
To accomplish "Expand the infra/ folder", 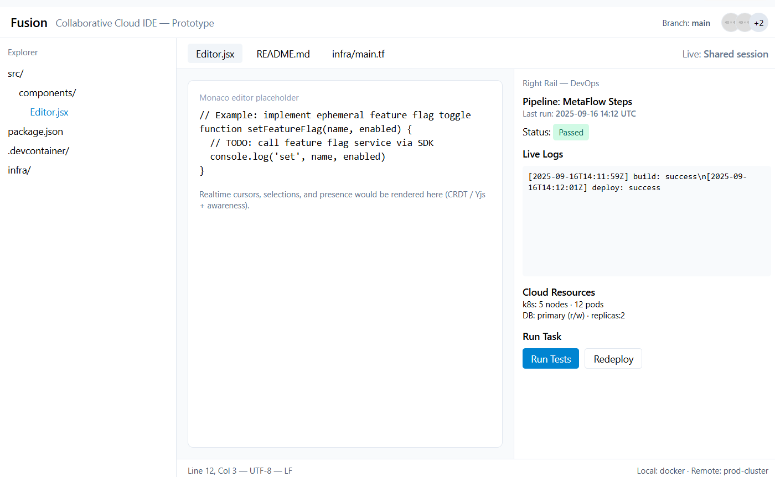I will pyautogui.click(x=19, y=170).
